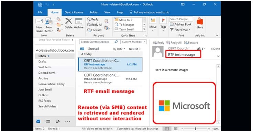This screenshot has height=133, width=253.
Task: Open the ribbon display options icon
Action: [x=183, y=4]
